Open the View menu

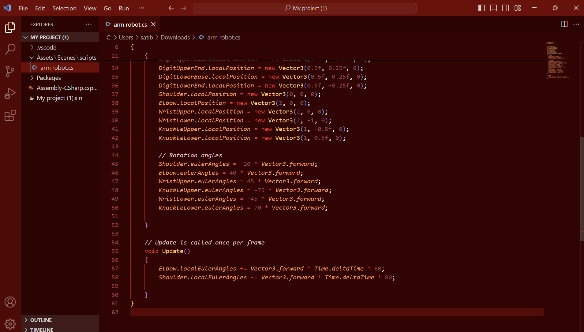[x=90, y=8]
